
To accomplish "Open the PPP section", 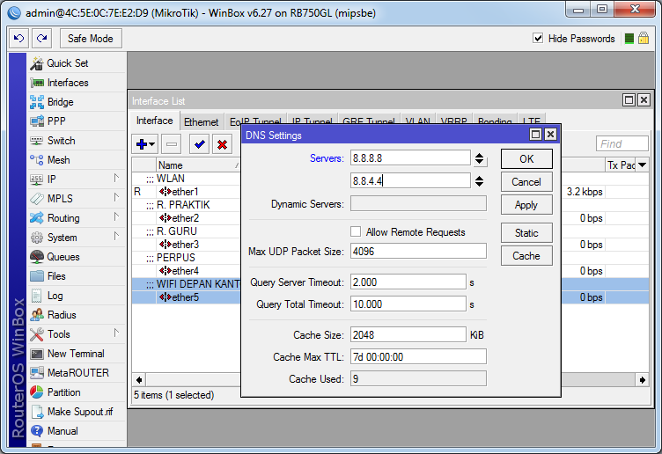I will point(77,121).
